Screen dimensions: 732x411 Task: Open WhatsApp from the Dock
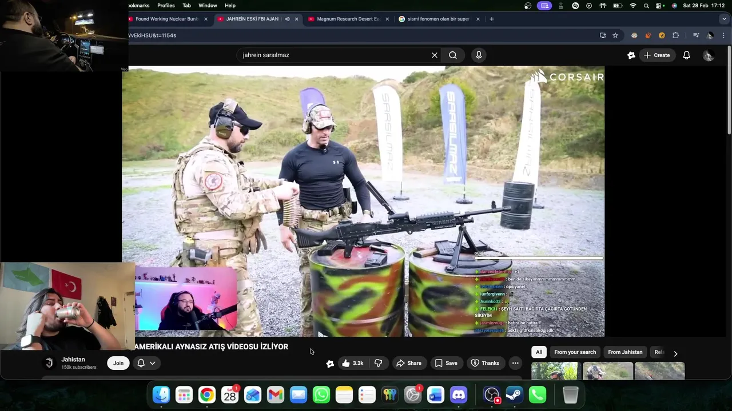[321, 395]
